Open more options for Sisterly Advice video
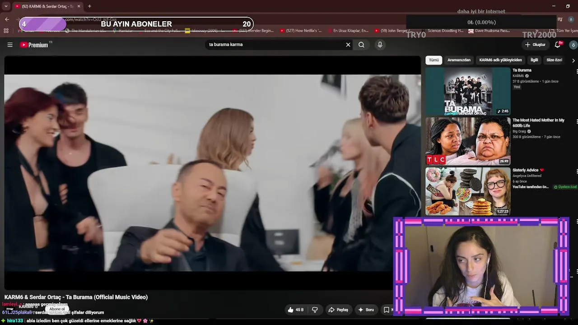578x325 pixels. pyautogui.click(x=577, y=172)
